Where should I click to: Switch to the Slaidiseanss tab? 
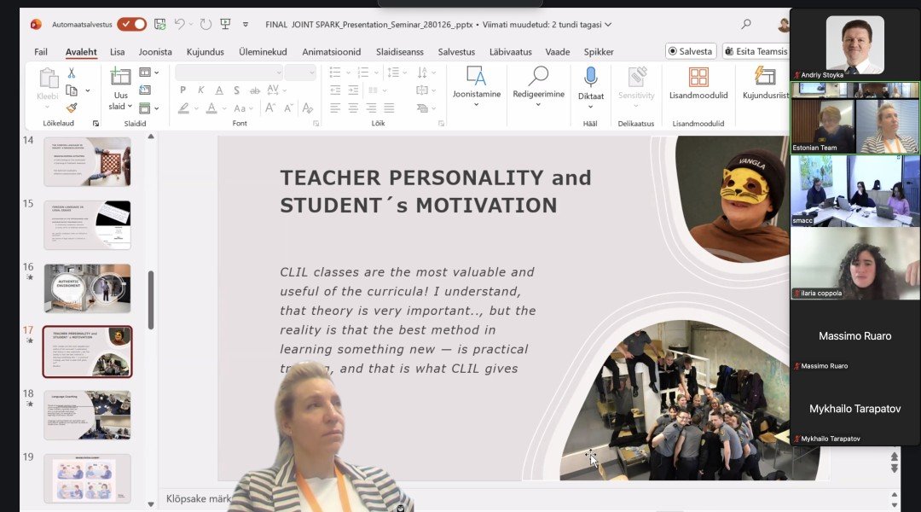[399, 52]
